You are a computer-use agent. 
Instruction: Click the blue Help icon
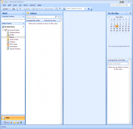click(89, 9)
